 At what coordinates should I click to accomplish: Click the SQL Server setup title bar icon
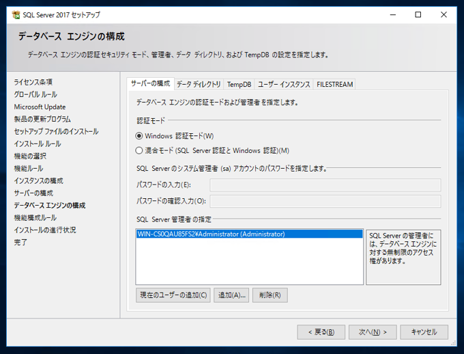[16, 14]
